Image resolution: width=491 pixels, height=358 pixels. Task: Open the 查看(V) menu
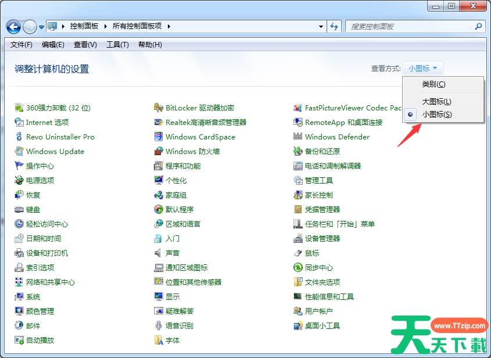(85, 45)
